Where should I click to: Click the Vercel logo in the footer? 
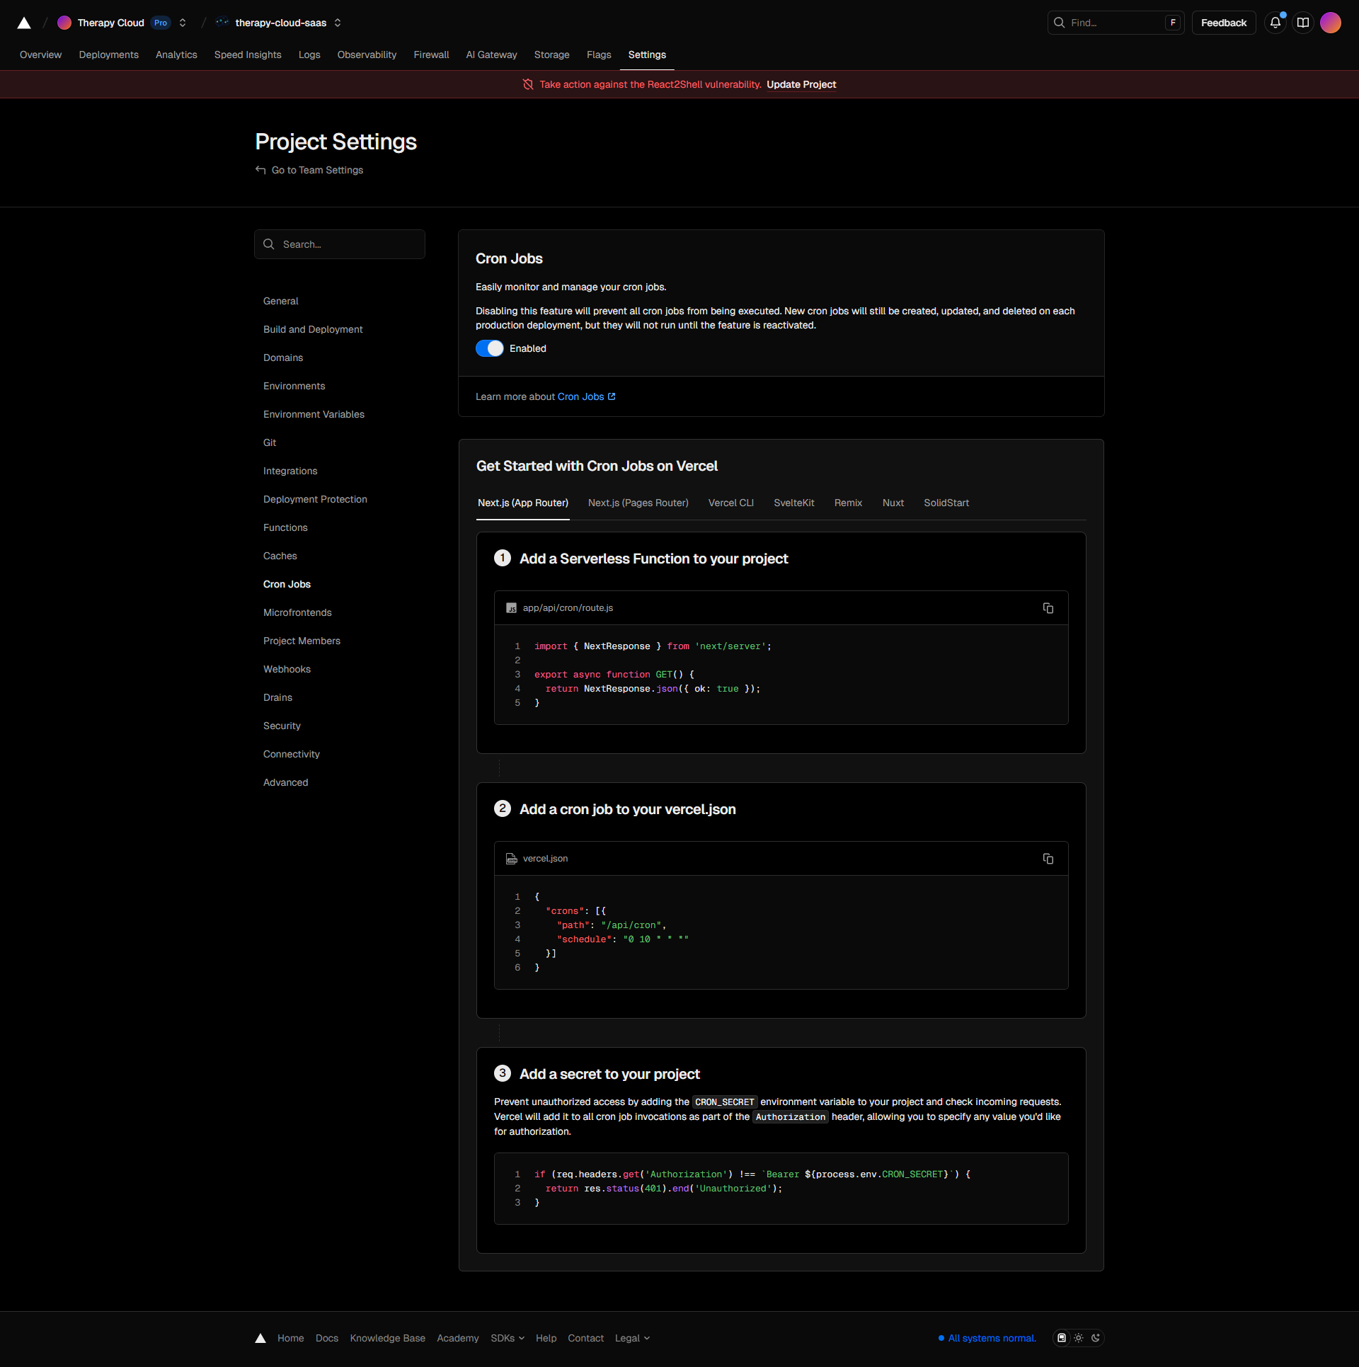pos(260,1338)
